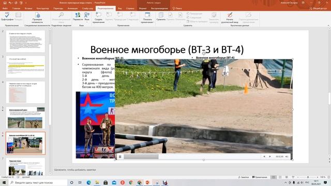Collapse the ribbon with the arrow
This screenshot has width=331, height=186.
pos(328,25)
